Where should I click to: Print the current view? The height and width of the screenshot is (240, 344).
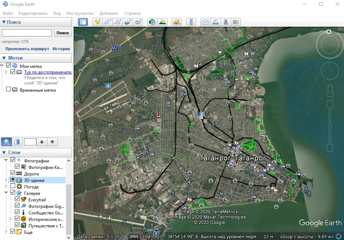tap(215, 22)
